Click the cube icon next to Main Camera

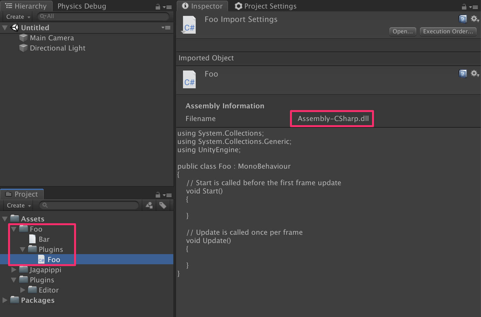(23, 38)
